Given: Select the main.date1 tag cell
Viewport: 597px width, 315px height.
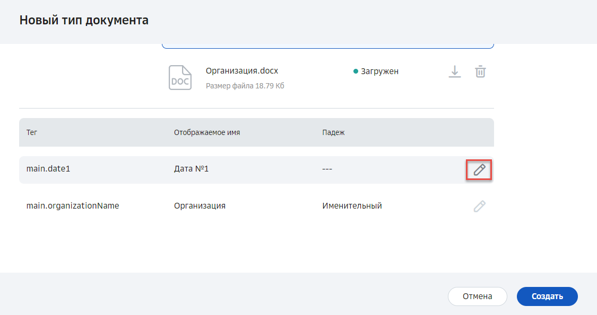Looking at the screenshot, I should (48, 169).
